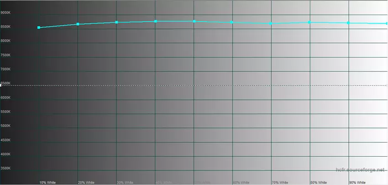Click the data point at 10% White
Image resolution: width=388 pixels, height=185 pixels.
click(39, 28)
